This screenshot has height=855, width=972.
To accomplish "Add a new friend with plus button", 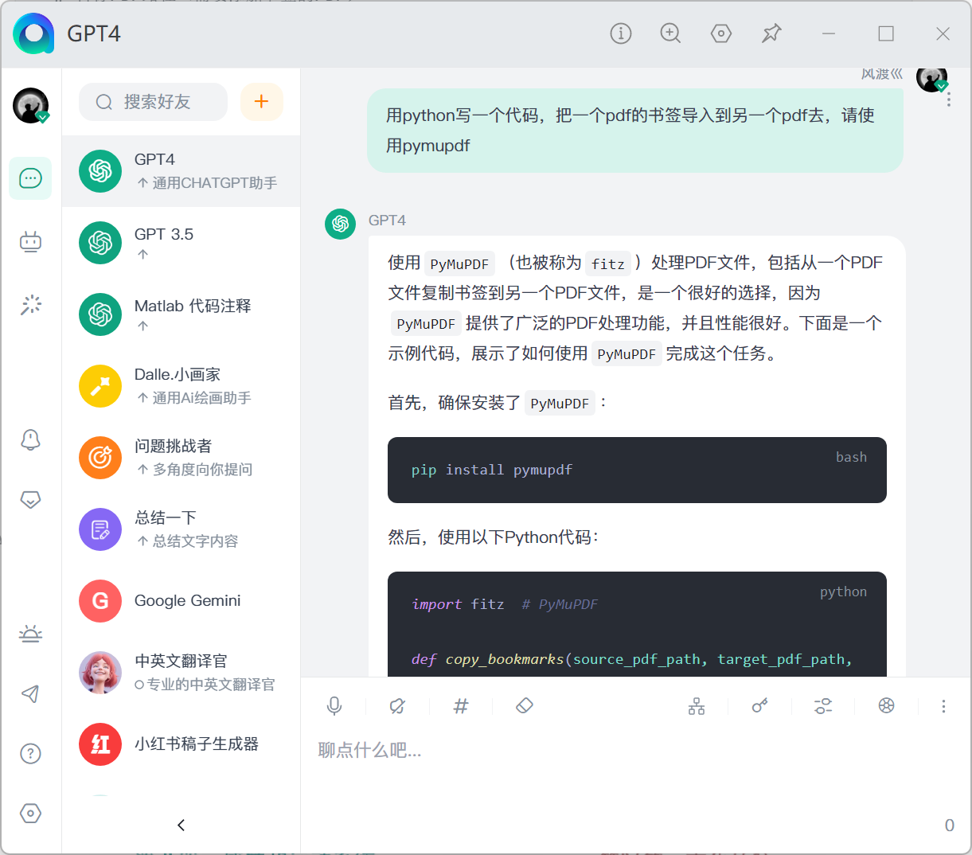I will point(261,101).
